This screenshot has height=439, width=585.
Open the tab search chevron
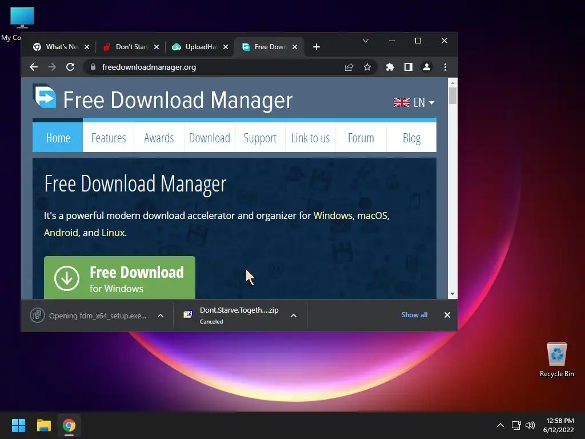pyautogui.click(x=366, y=41)
